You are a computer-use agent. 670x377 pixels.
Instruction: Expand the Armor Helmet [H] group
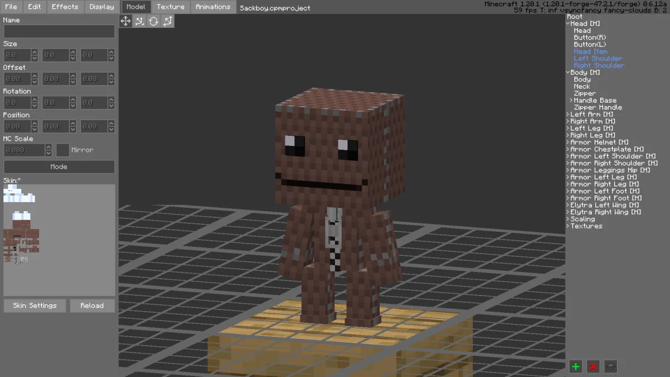pyautogui.click(x=568, y=142)
